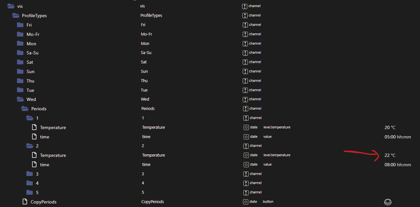This screenshot has height=207, width=420.
Task: Expand folder 5 under Periods
Action: [x=29, y=192]
